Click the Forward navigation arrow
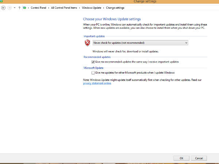This screenshot has height=164, width=219. tap(9, 7)
